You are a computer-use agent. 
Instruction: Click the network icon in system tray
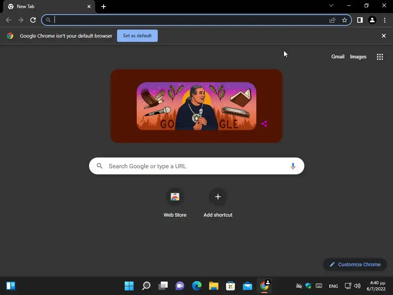click(348, 286)
